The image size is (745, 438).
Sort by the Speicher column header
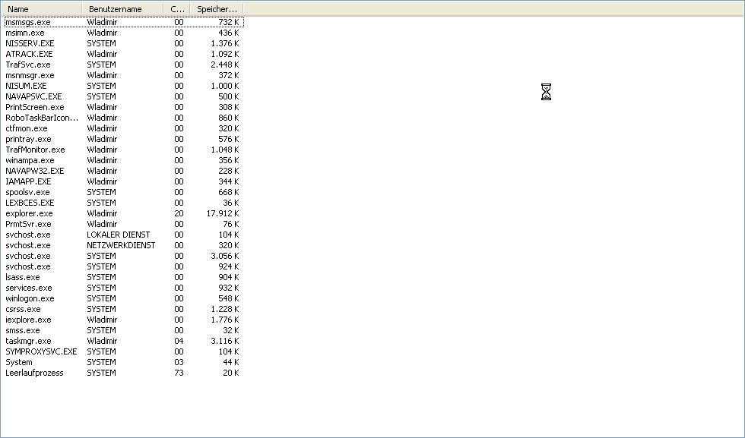click(217, 9)
